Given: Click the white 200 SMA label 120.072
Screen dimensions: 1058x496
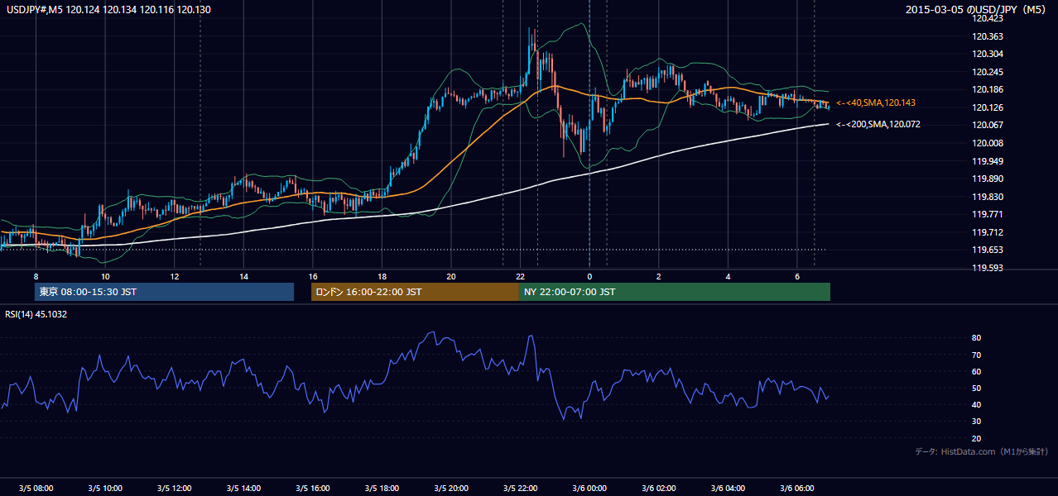Looking at the screenshot, I should click(x=878, y=124).
